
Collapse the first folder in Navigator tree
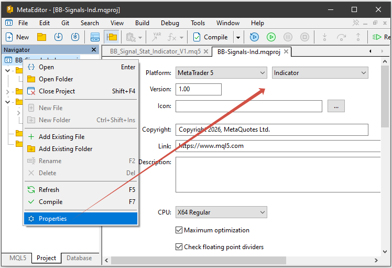[x=7, y=71]
